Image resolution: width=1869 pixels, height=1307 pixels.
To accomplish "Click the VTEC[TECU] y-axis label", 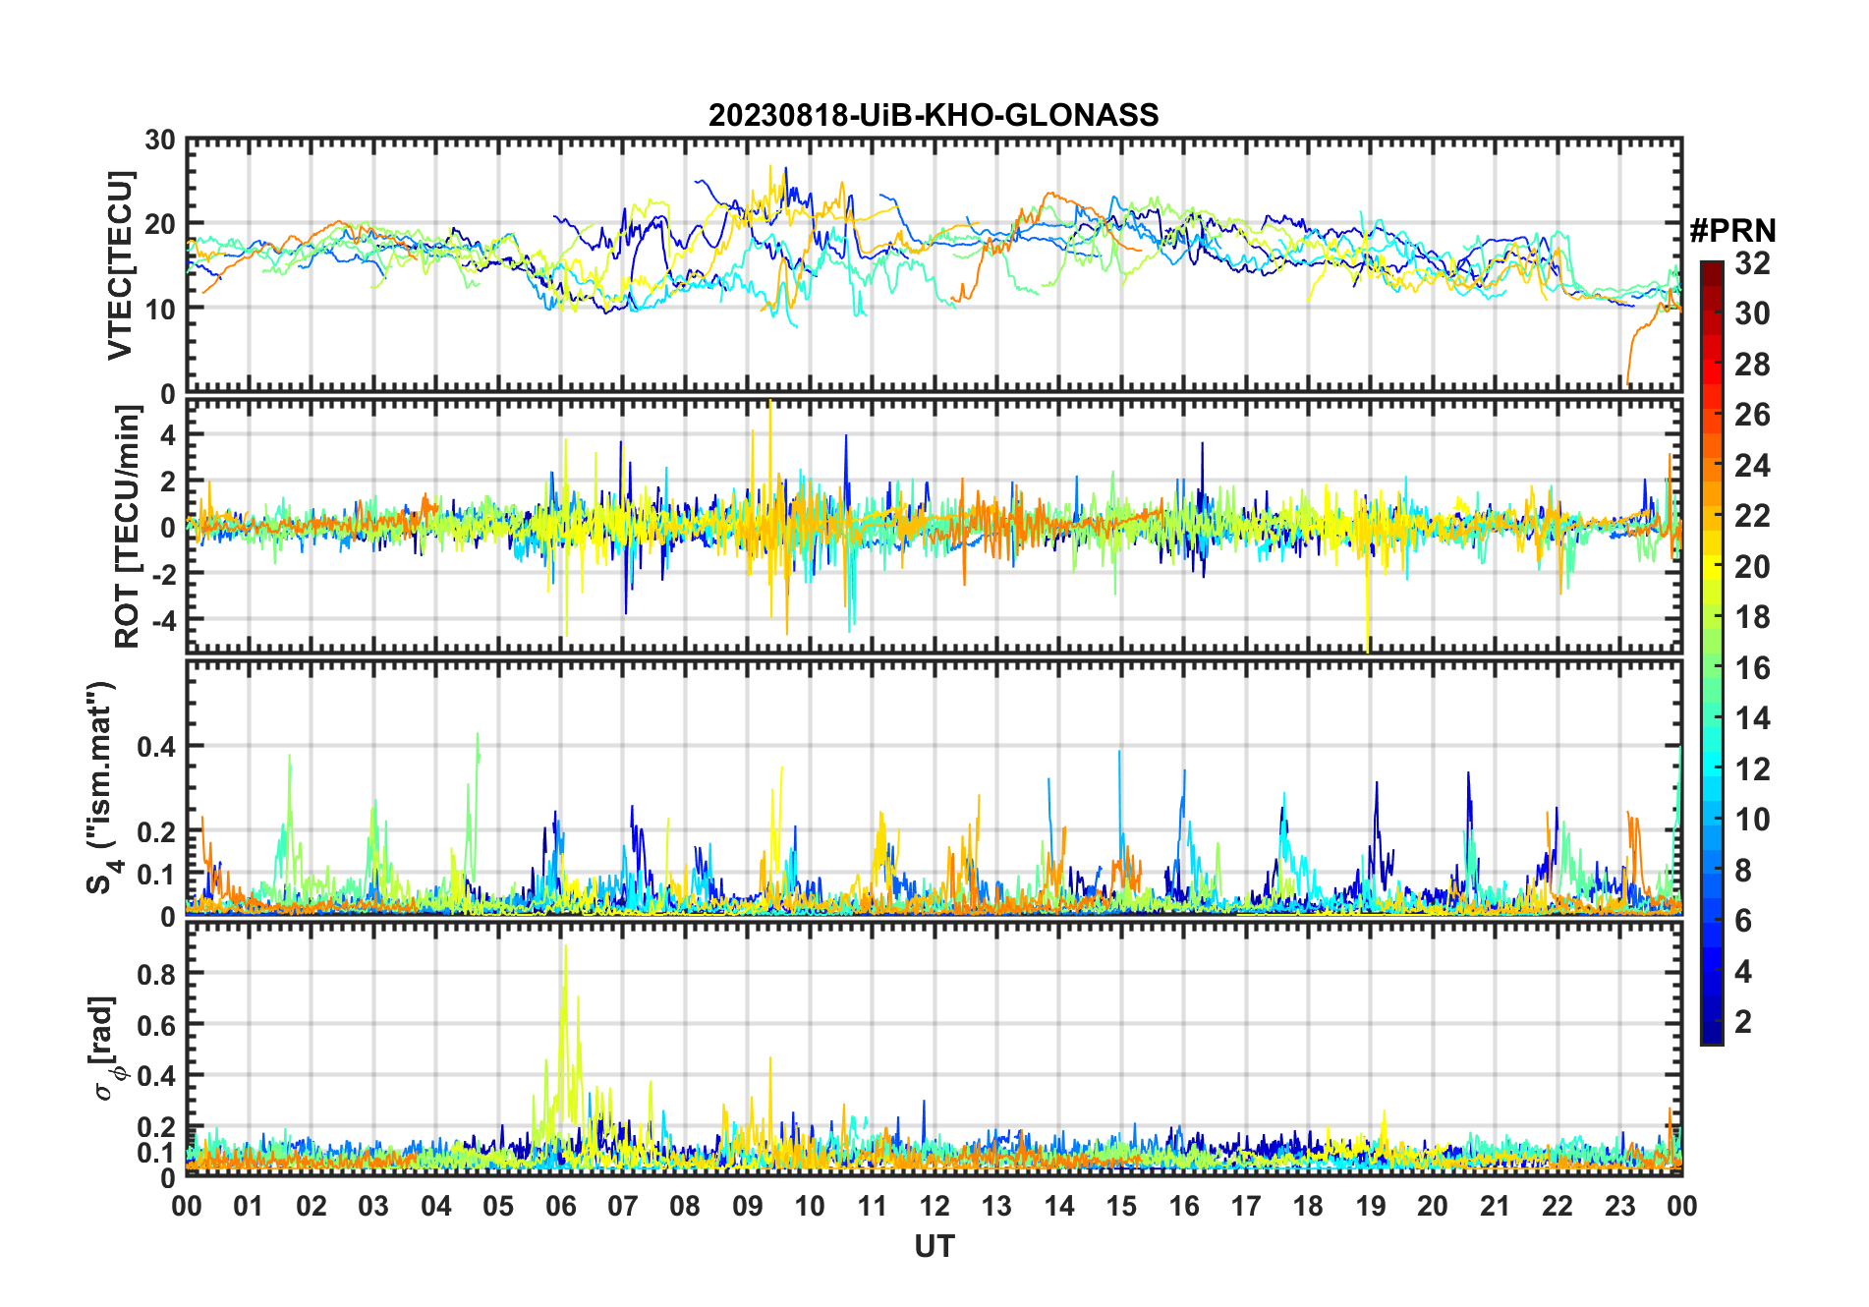I will [120, 265].
